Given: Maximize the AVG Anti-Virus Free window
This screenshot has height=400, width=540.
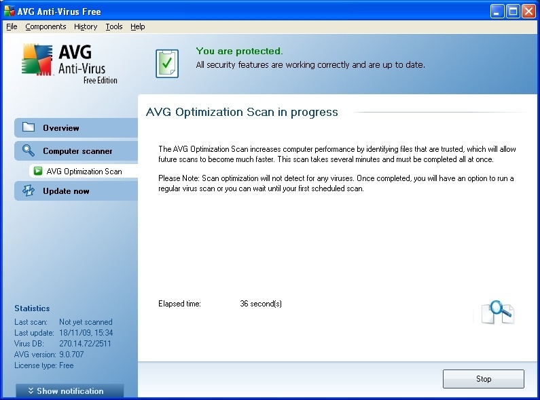Looking at the screenshot, I should point(513,12).
